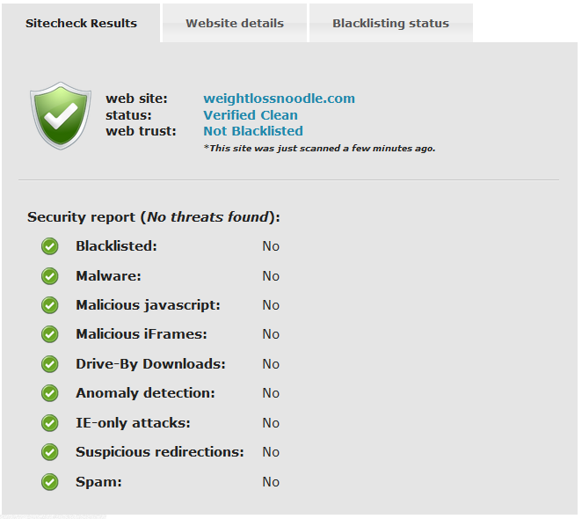Click the Verified Clean status link
582x519 pixels.
(250, 115)
